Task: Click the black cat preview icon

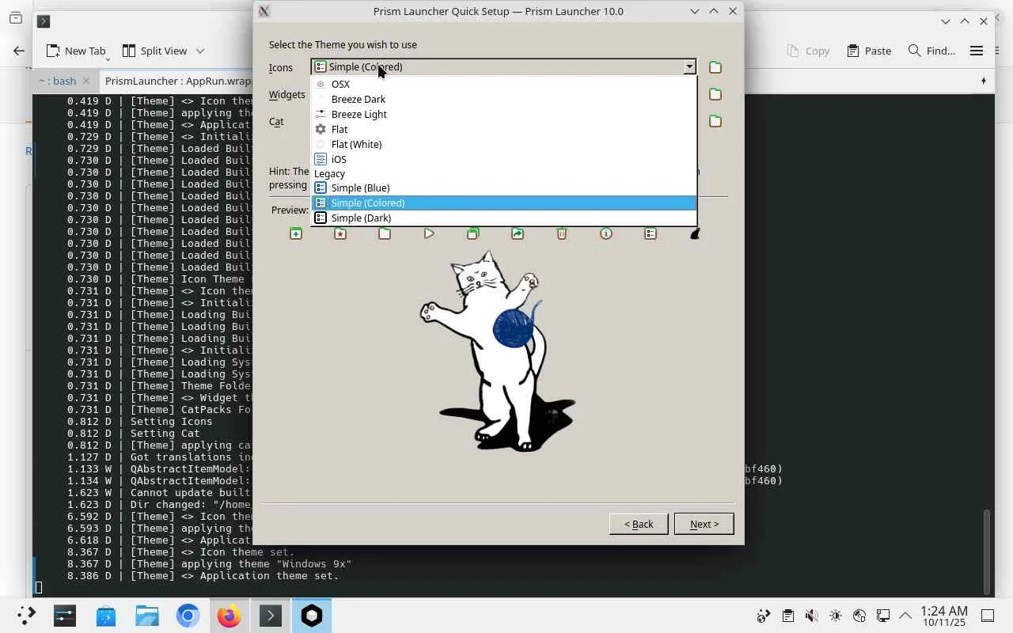Action: tap(695, 233)
